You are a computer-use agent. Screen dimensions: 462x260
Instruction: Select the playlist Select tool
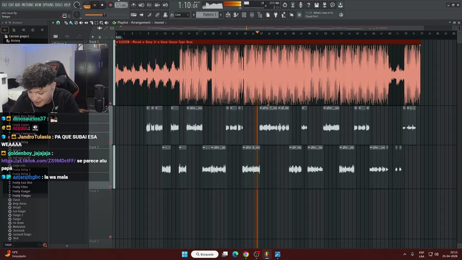tap(96, 23)
